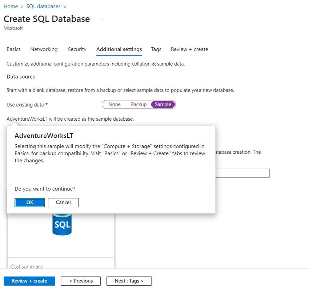The image size is (309, 290).
Task: Choose Sample for Use existing data
Action: 163,104
